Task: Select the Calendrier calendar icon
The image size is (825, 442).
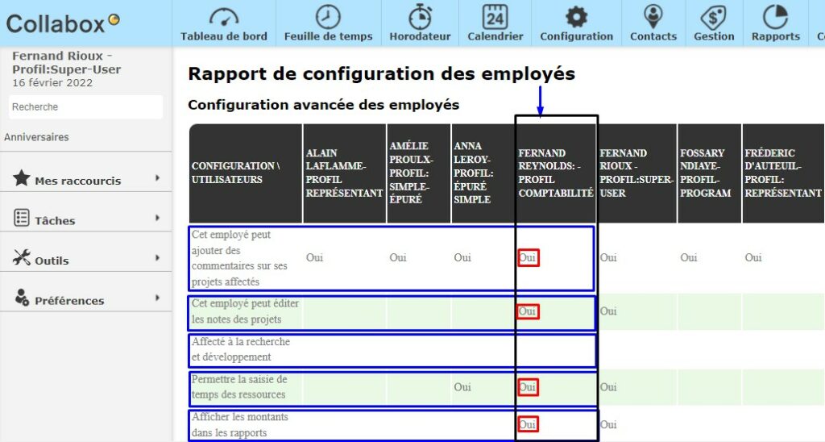Action: [495, 16]
